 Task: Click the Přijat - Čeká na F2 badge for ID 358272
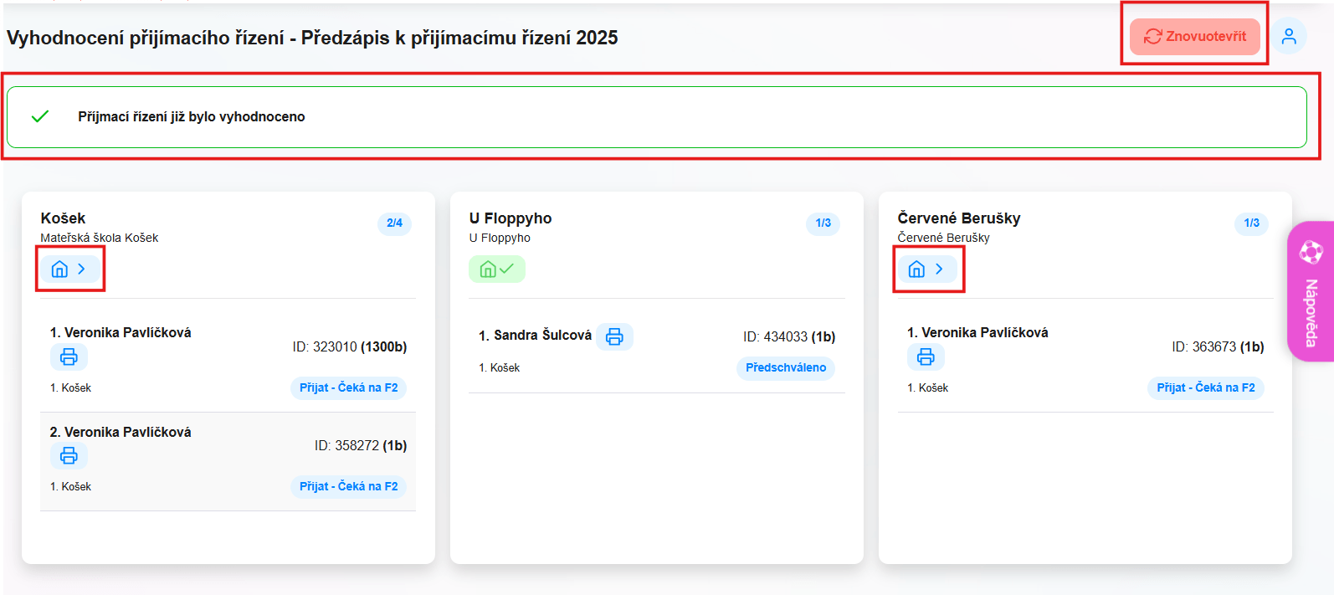tap(348, 487)
